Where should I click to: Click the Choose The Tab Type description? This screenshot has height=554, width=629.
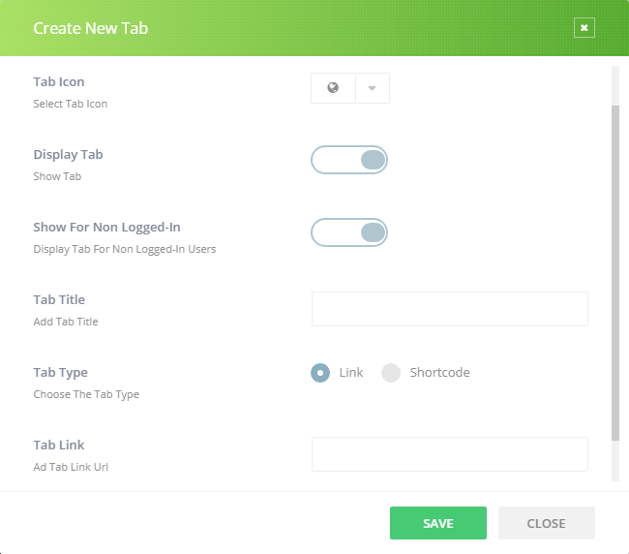point(86,394)
